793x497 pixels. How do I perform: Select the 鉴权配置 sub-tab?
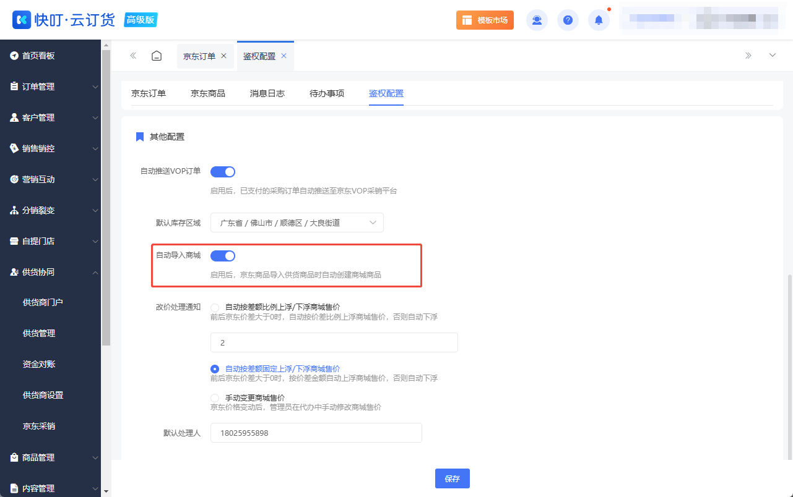click(386, 93)
